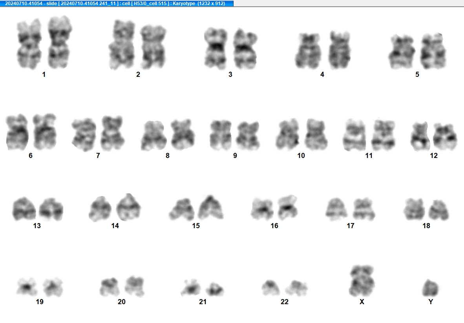Click the left chromosome 9 image
This screenshot has height=323, width=464.
pos(221,135)
